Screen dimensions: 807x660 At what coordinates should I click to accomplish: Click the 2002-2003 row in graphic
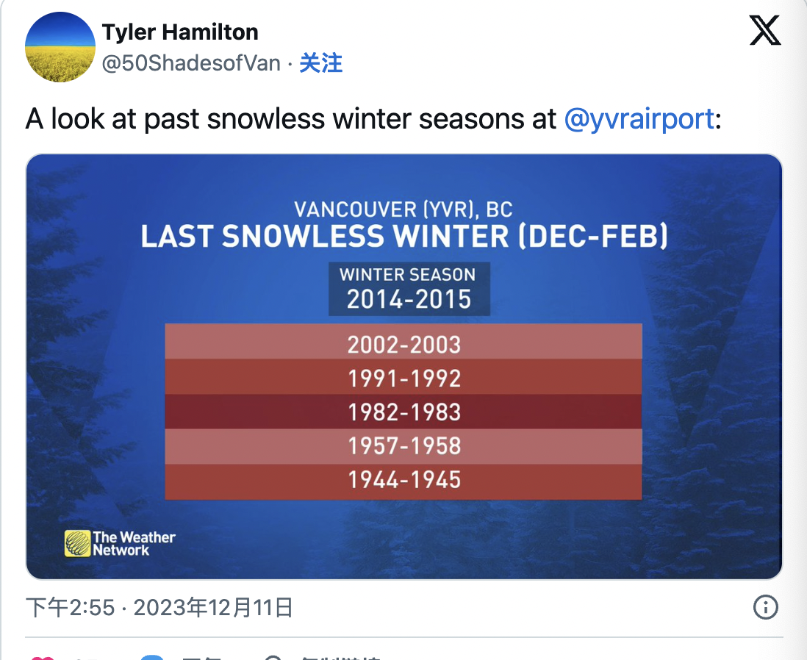403,341
